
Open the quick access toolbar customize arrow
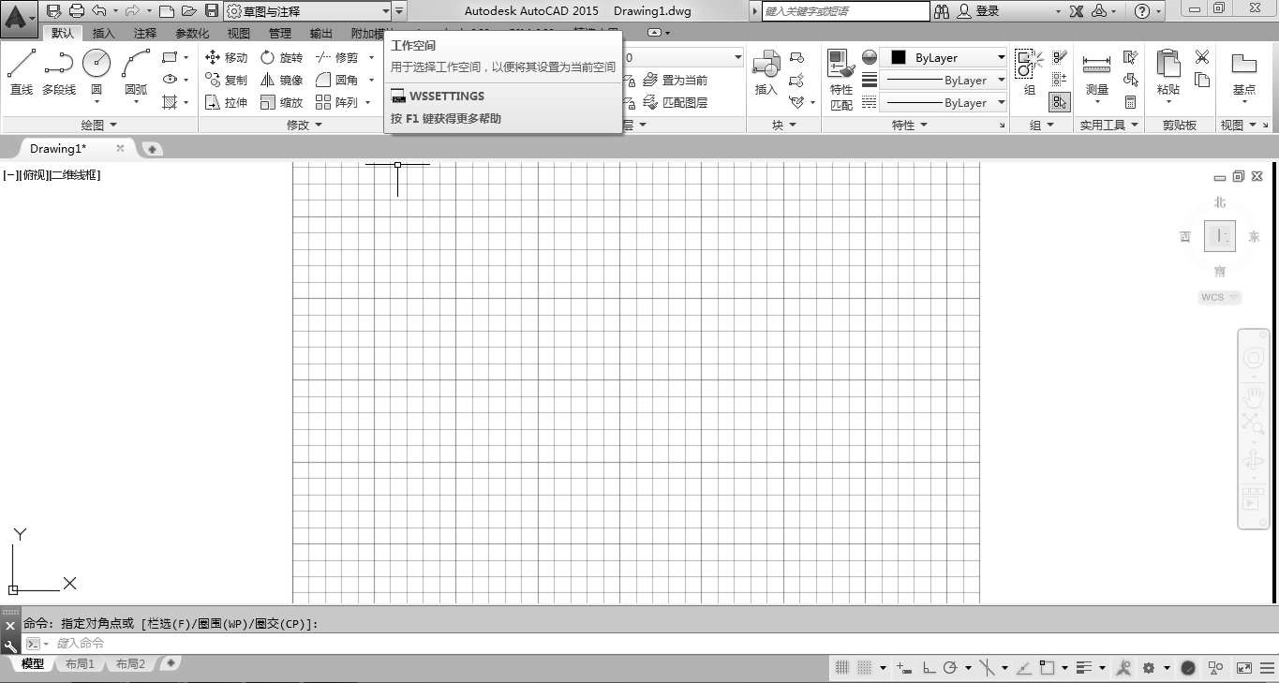click(x=400, y=11)
